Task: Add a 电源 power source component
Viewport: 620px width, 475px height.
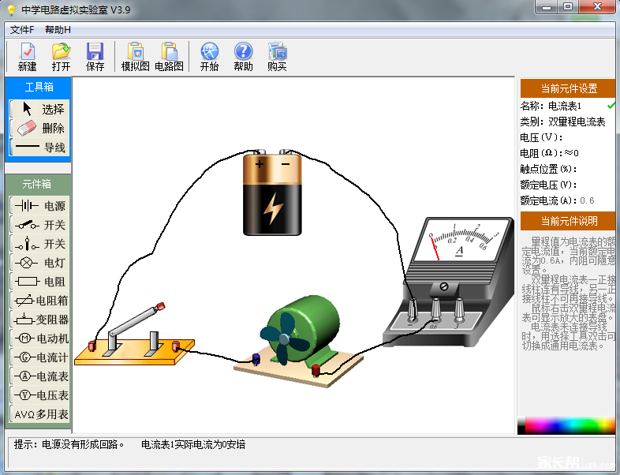Action: [39, 206]
